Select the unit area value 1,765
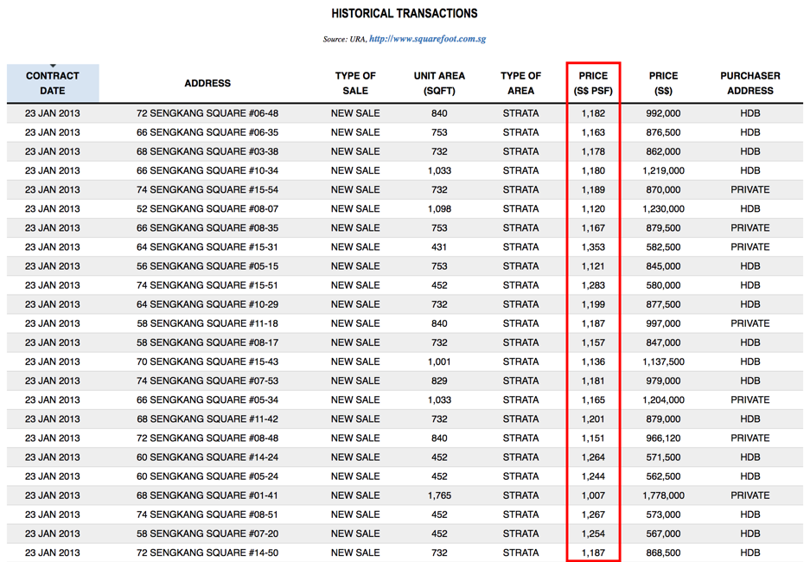 [439, 495]
